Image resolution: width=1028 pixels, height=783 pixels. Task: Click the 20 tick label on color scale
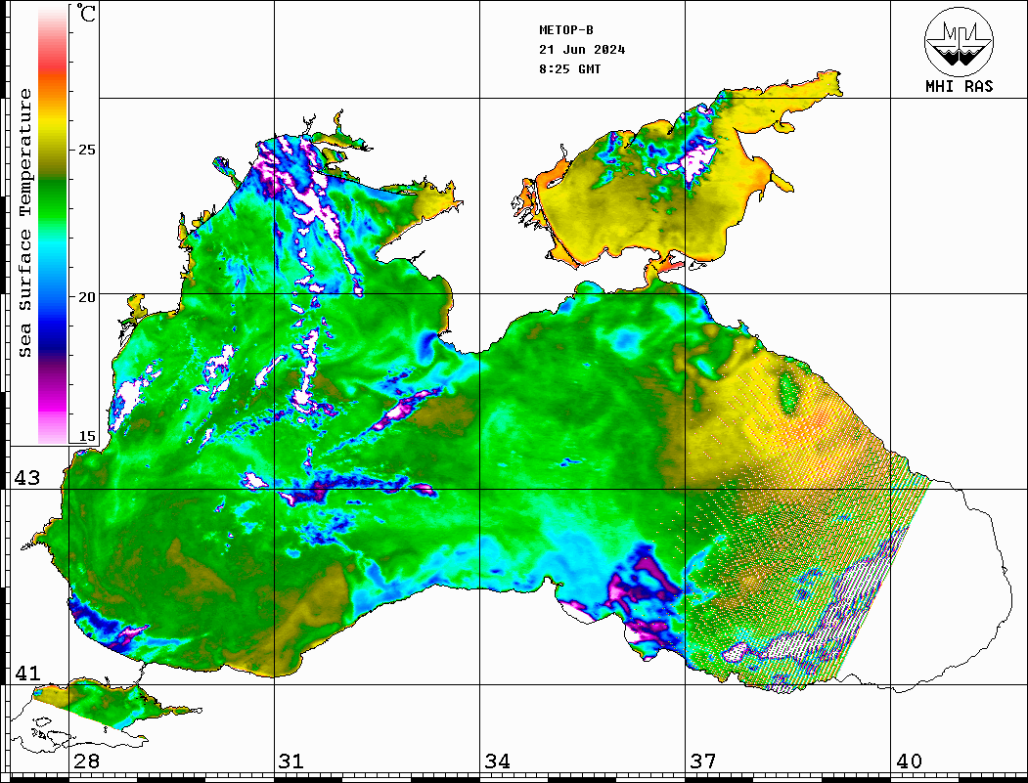[x=87, y=297]
